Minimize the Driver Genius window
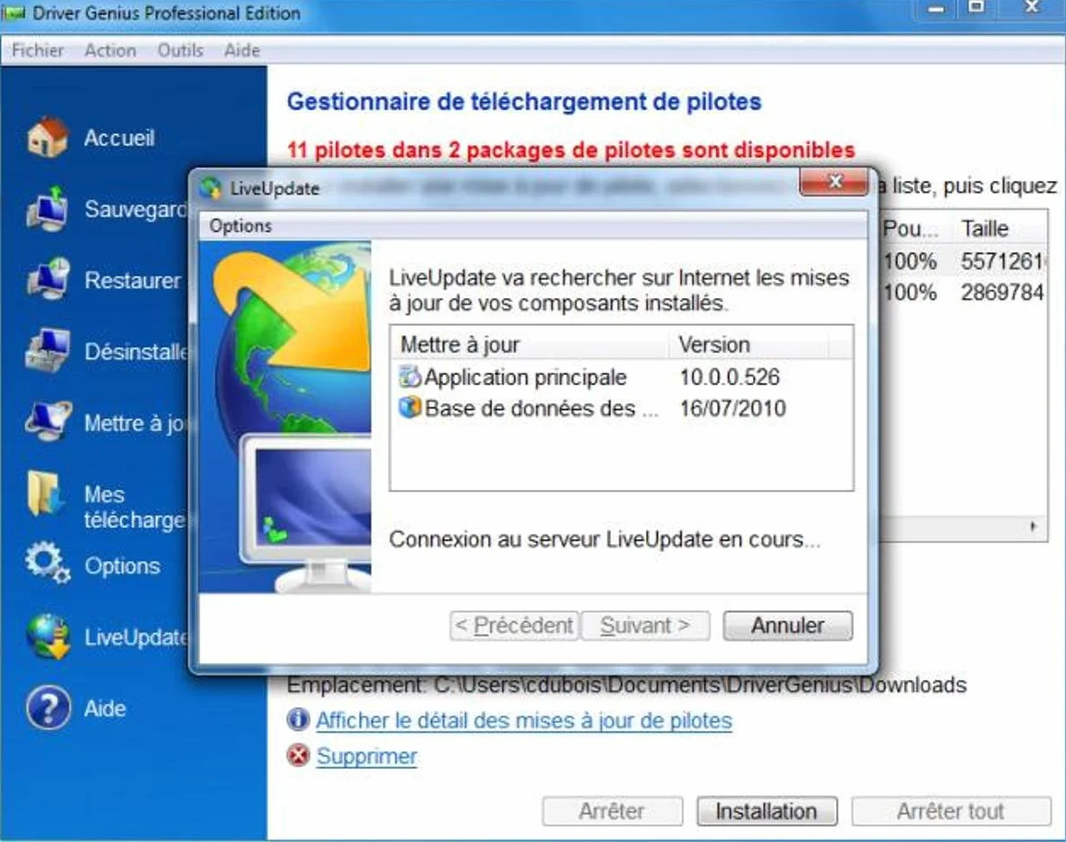The image size is (1066, 842). click(937, 8)
